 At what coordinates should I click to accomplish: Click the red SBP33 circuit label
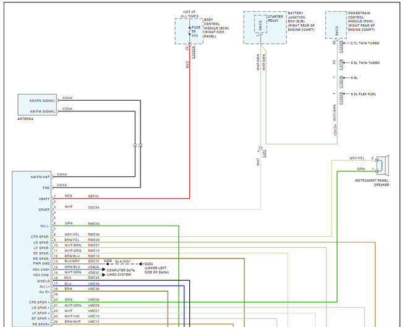click(93, 197)
